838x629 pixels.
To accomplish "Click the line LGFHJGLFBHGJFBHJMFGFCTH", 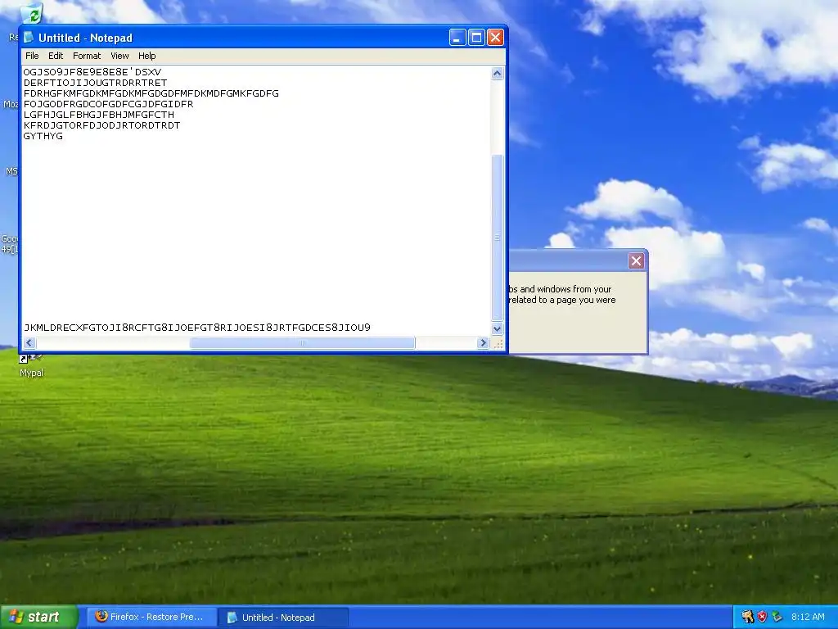I will (99, 115).
